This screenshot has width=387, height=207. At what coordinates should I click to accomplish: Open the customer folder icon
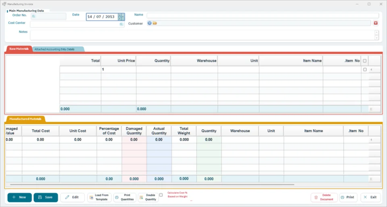155,23
